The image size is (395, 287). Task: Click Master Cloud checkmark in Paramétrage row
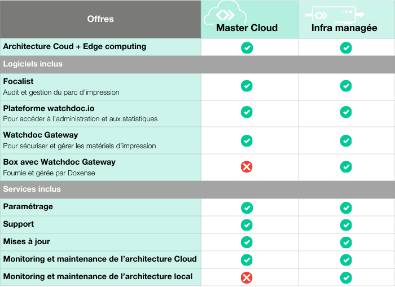click(x=247, y=208)
